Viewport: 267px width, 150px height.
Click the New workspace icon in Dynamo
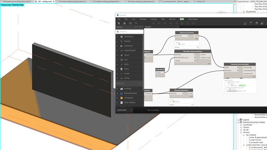tap(119, 23)
